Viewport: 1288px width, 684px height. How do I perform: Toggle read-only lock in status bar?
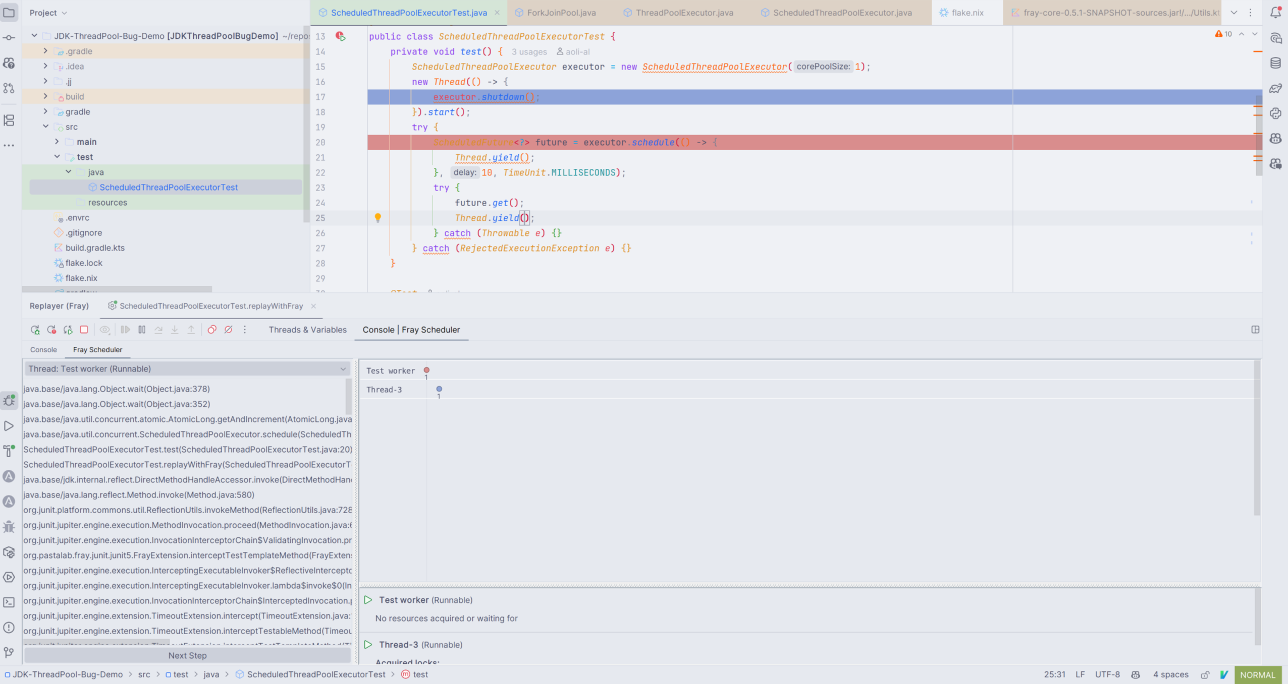(1205, 674)
